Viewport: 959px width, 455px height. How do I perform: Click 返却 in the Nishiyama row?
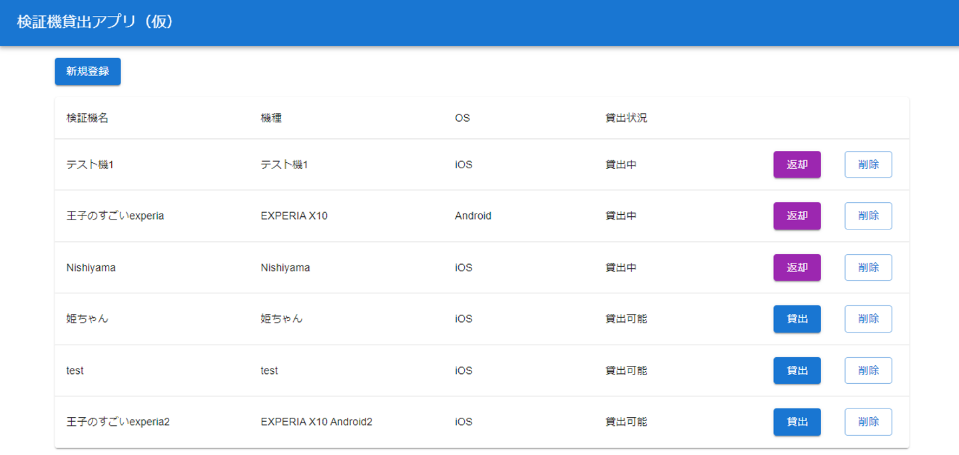[797, 267]
